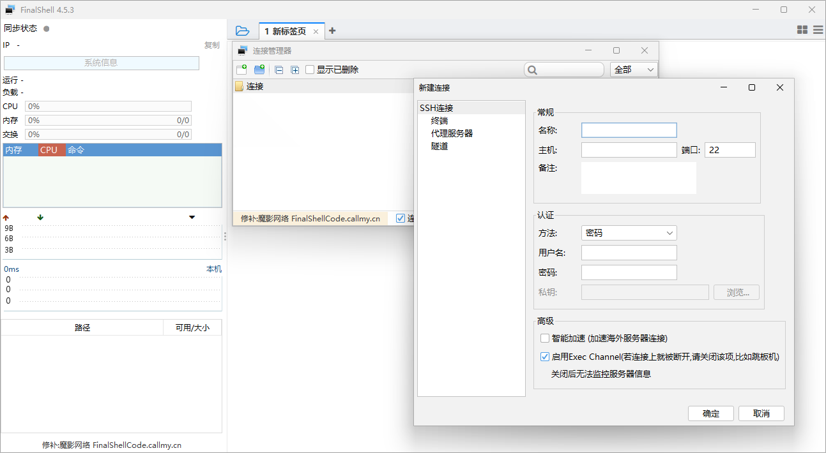Open the hamburger main menu icon
Screen dimensions: 826x453
click(818, 30)
